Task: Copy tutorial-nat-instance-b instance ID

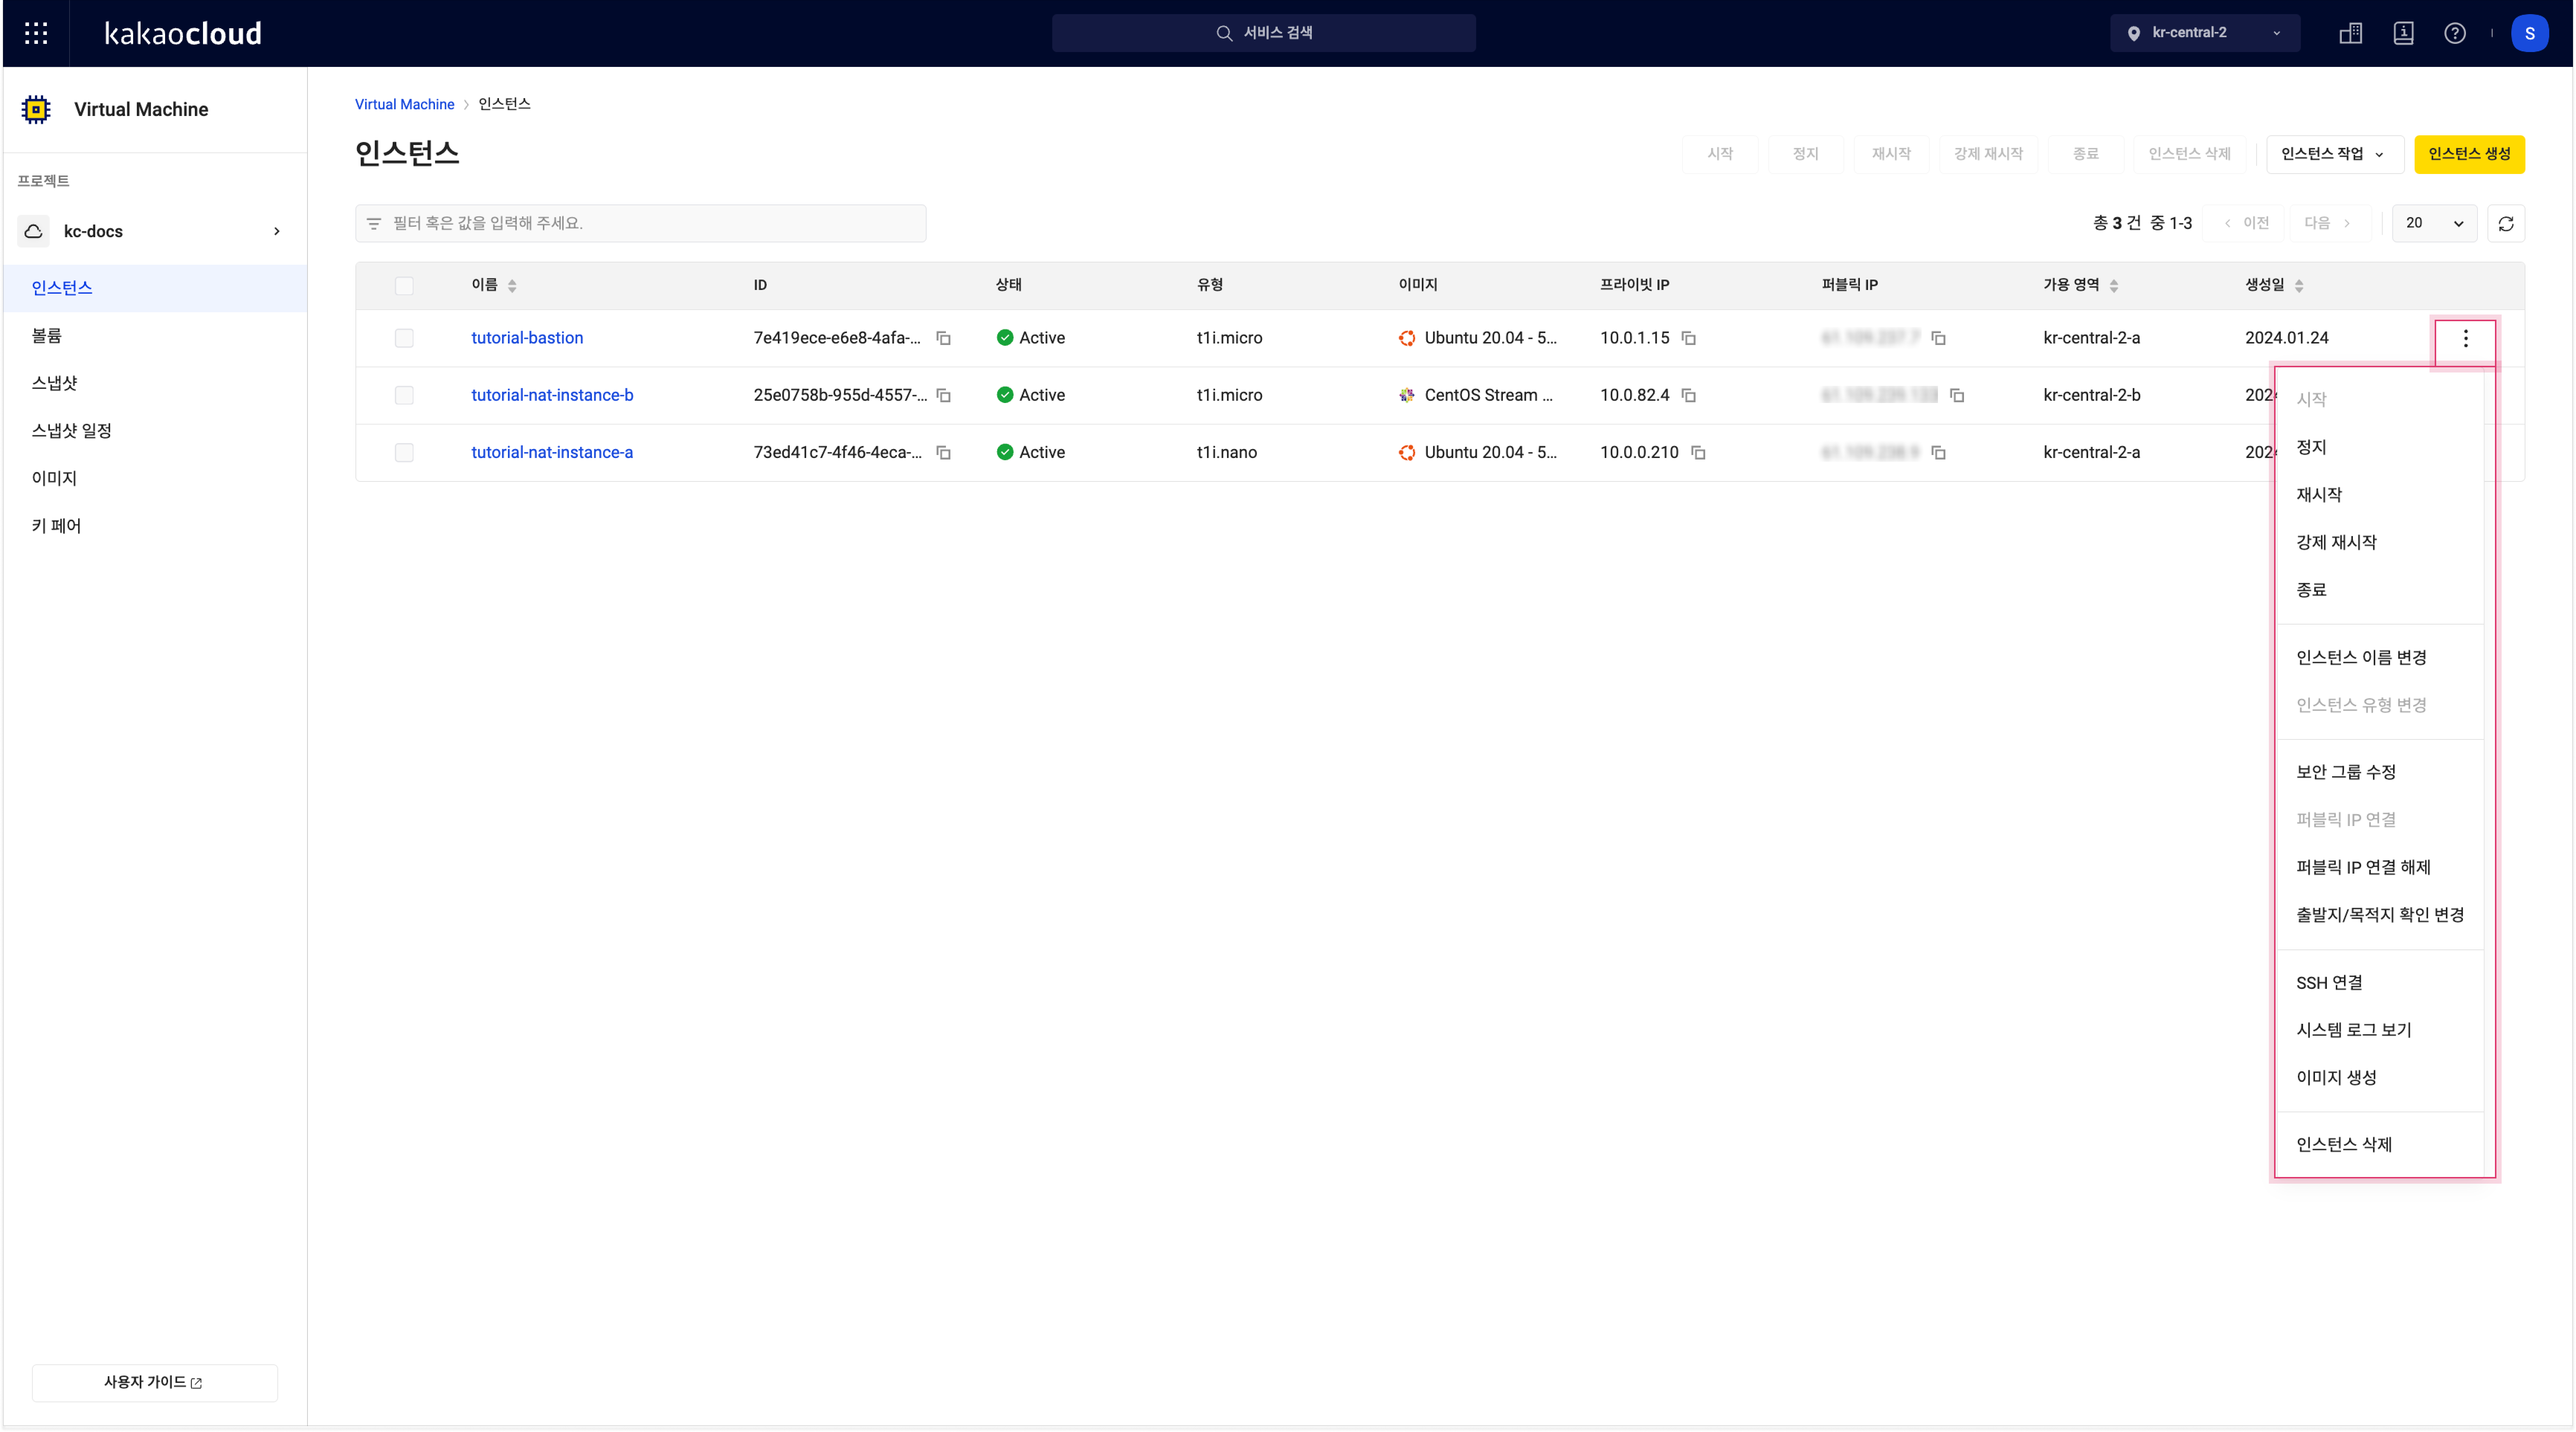Action: coord(943,395)
